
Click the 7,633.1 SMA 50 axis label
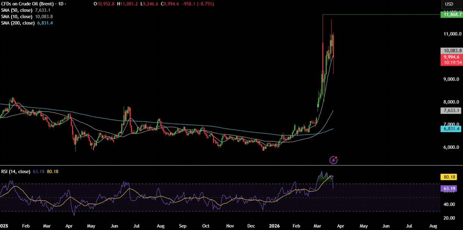coord(451,111)
